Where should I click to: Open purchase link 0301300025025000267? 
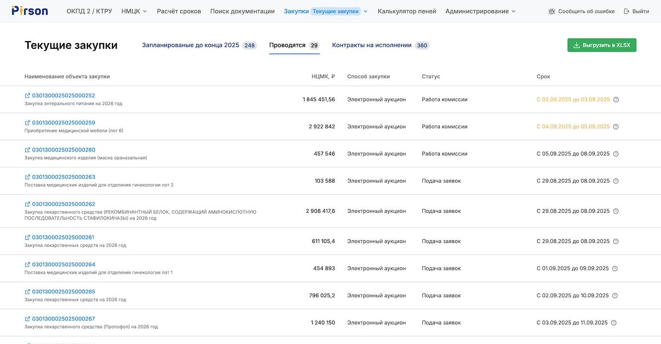click(63, 319)
